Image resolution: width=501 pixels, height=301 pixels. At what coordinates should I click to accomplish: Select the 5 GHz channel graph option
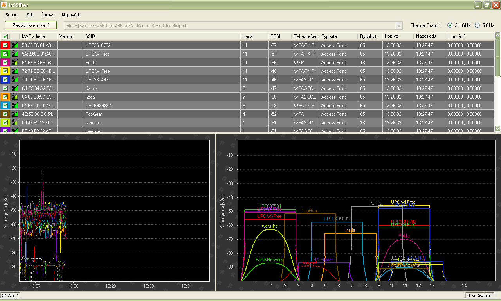click(x=477, y=25)
